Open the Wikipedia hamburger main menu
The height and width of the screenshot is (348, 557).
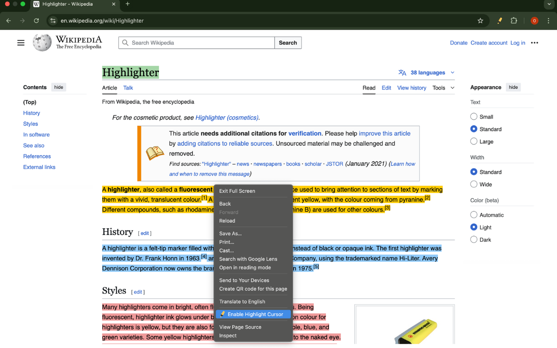pos(21,43)
